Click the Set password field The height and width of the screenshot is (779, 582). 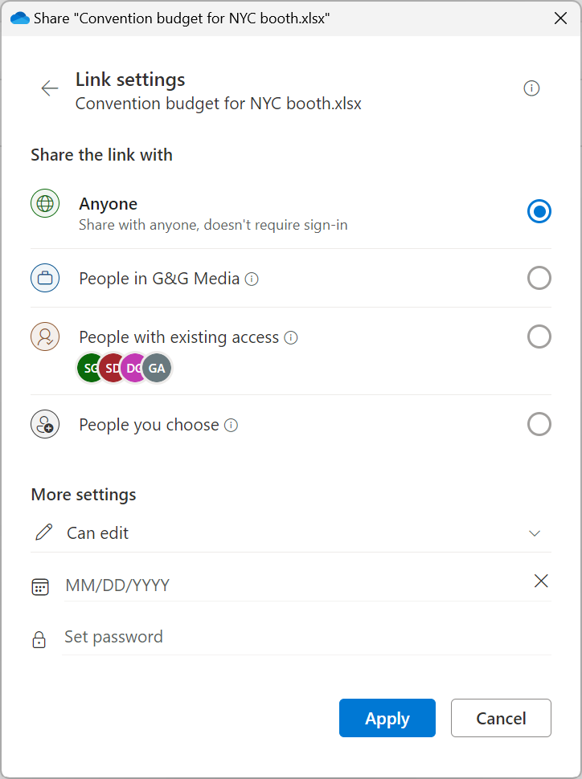[x=307, y=637]
